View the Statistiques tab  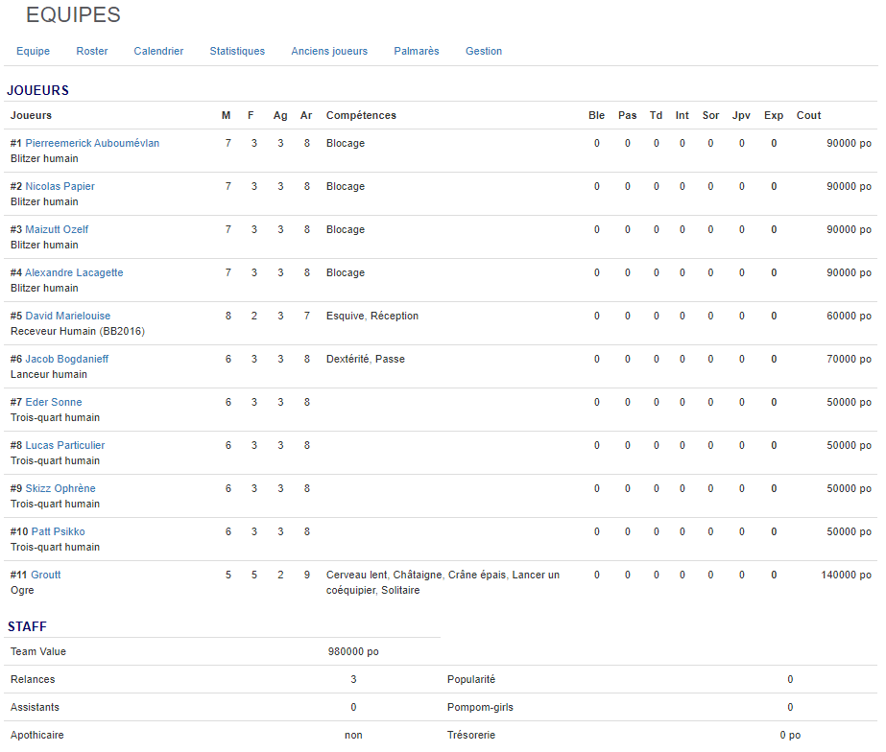click(x=237, y=51)
